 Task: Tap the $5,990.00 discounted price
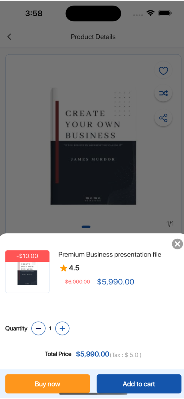pos(116,282)
